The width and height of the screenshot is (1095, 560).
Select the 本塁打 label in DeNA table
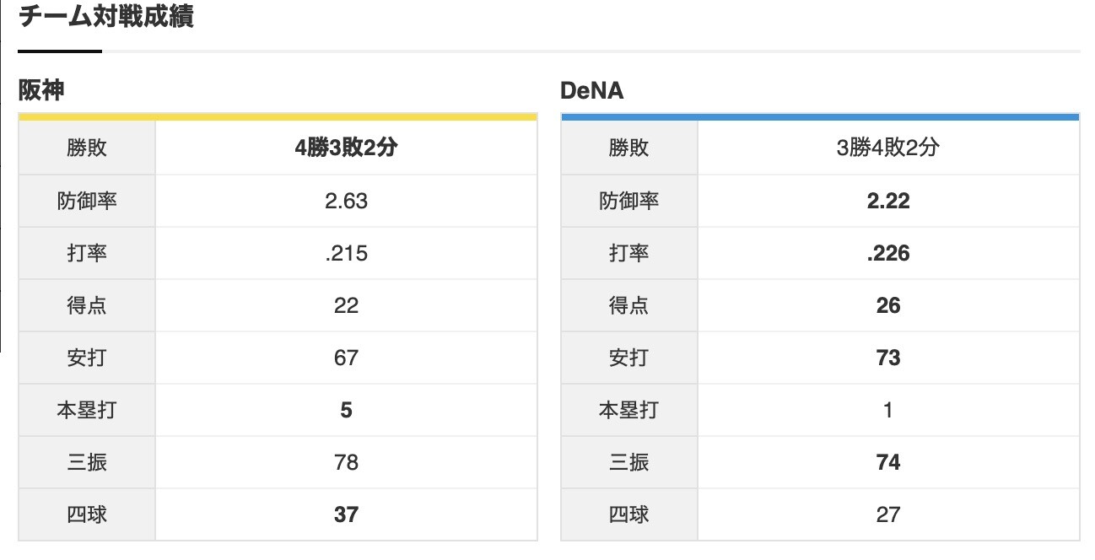[629, 411]
